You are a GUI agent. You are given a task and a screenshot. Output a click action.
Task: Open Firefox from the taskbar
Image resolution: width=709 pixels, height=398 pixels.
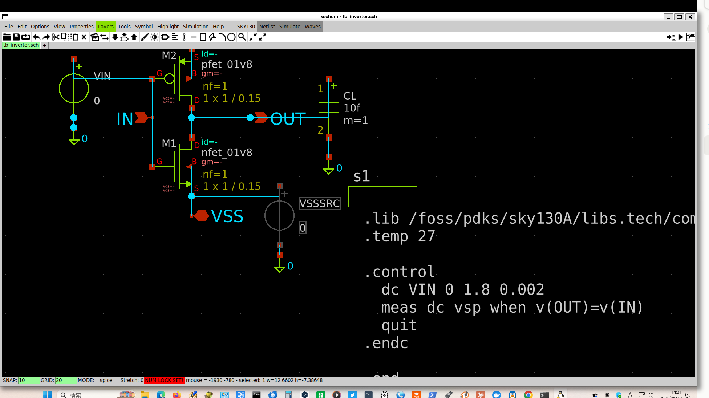pos(177,395)
